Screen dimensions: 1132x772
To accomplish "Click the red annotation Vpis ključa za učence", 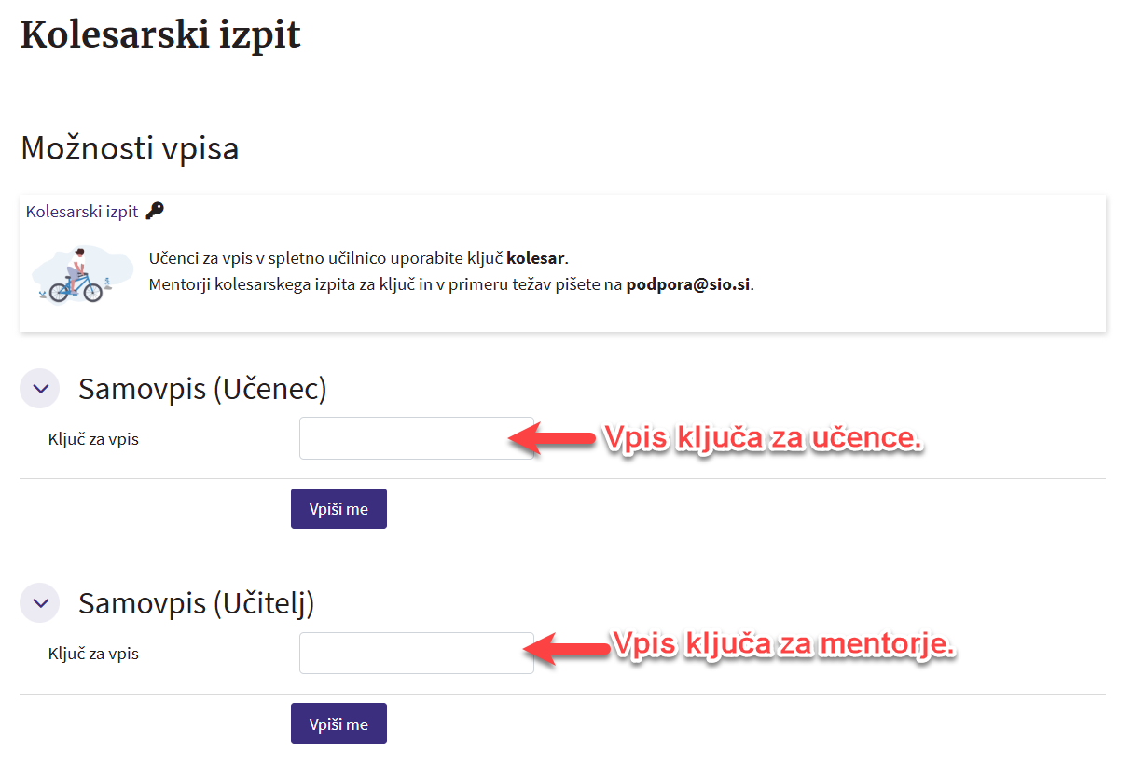I will tap(763, 438).
